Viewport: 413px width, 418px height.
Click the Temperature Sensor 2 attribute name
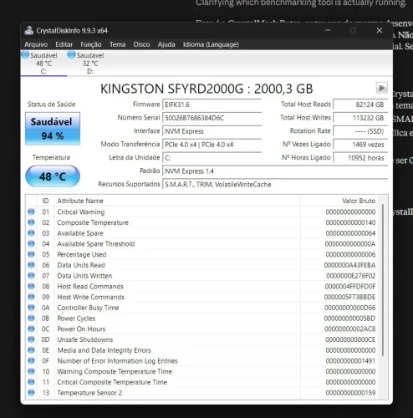tap(89, 393)
